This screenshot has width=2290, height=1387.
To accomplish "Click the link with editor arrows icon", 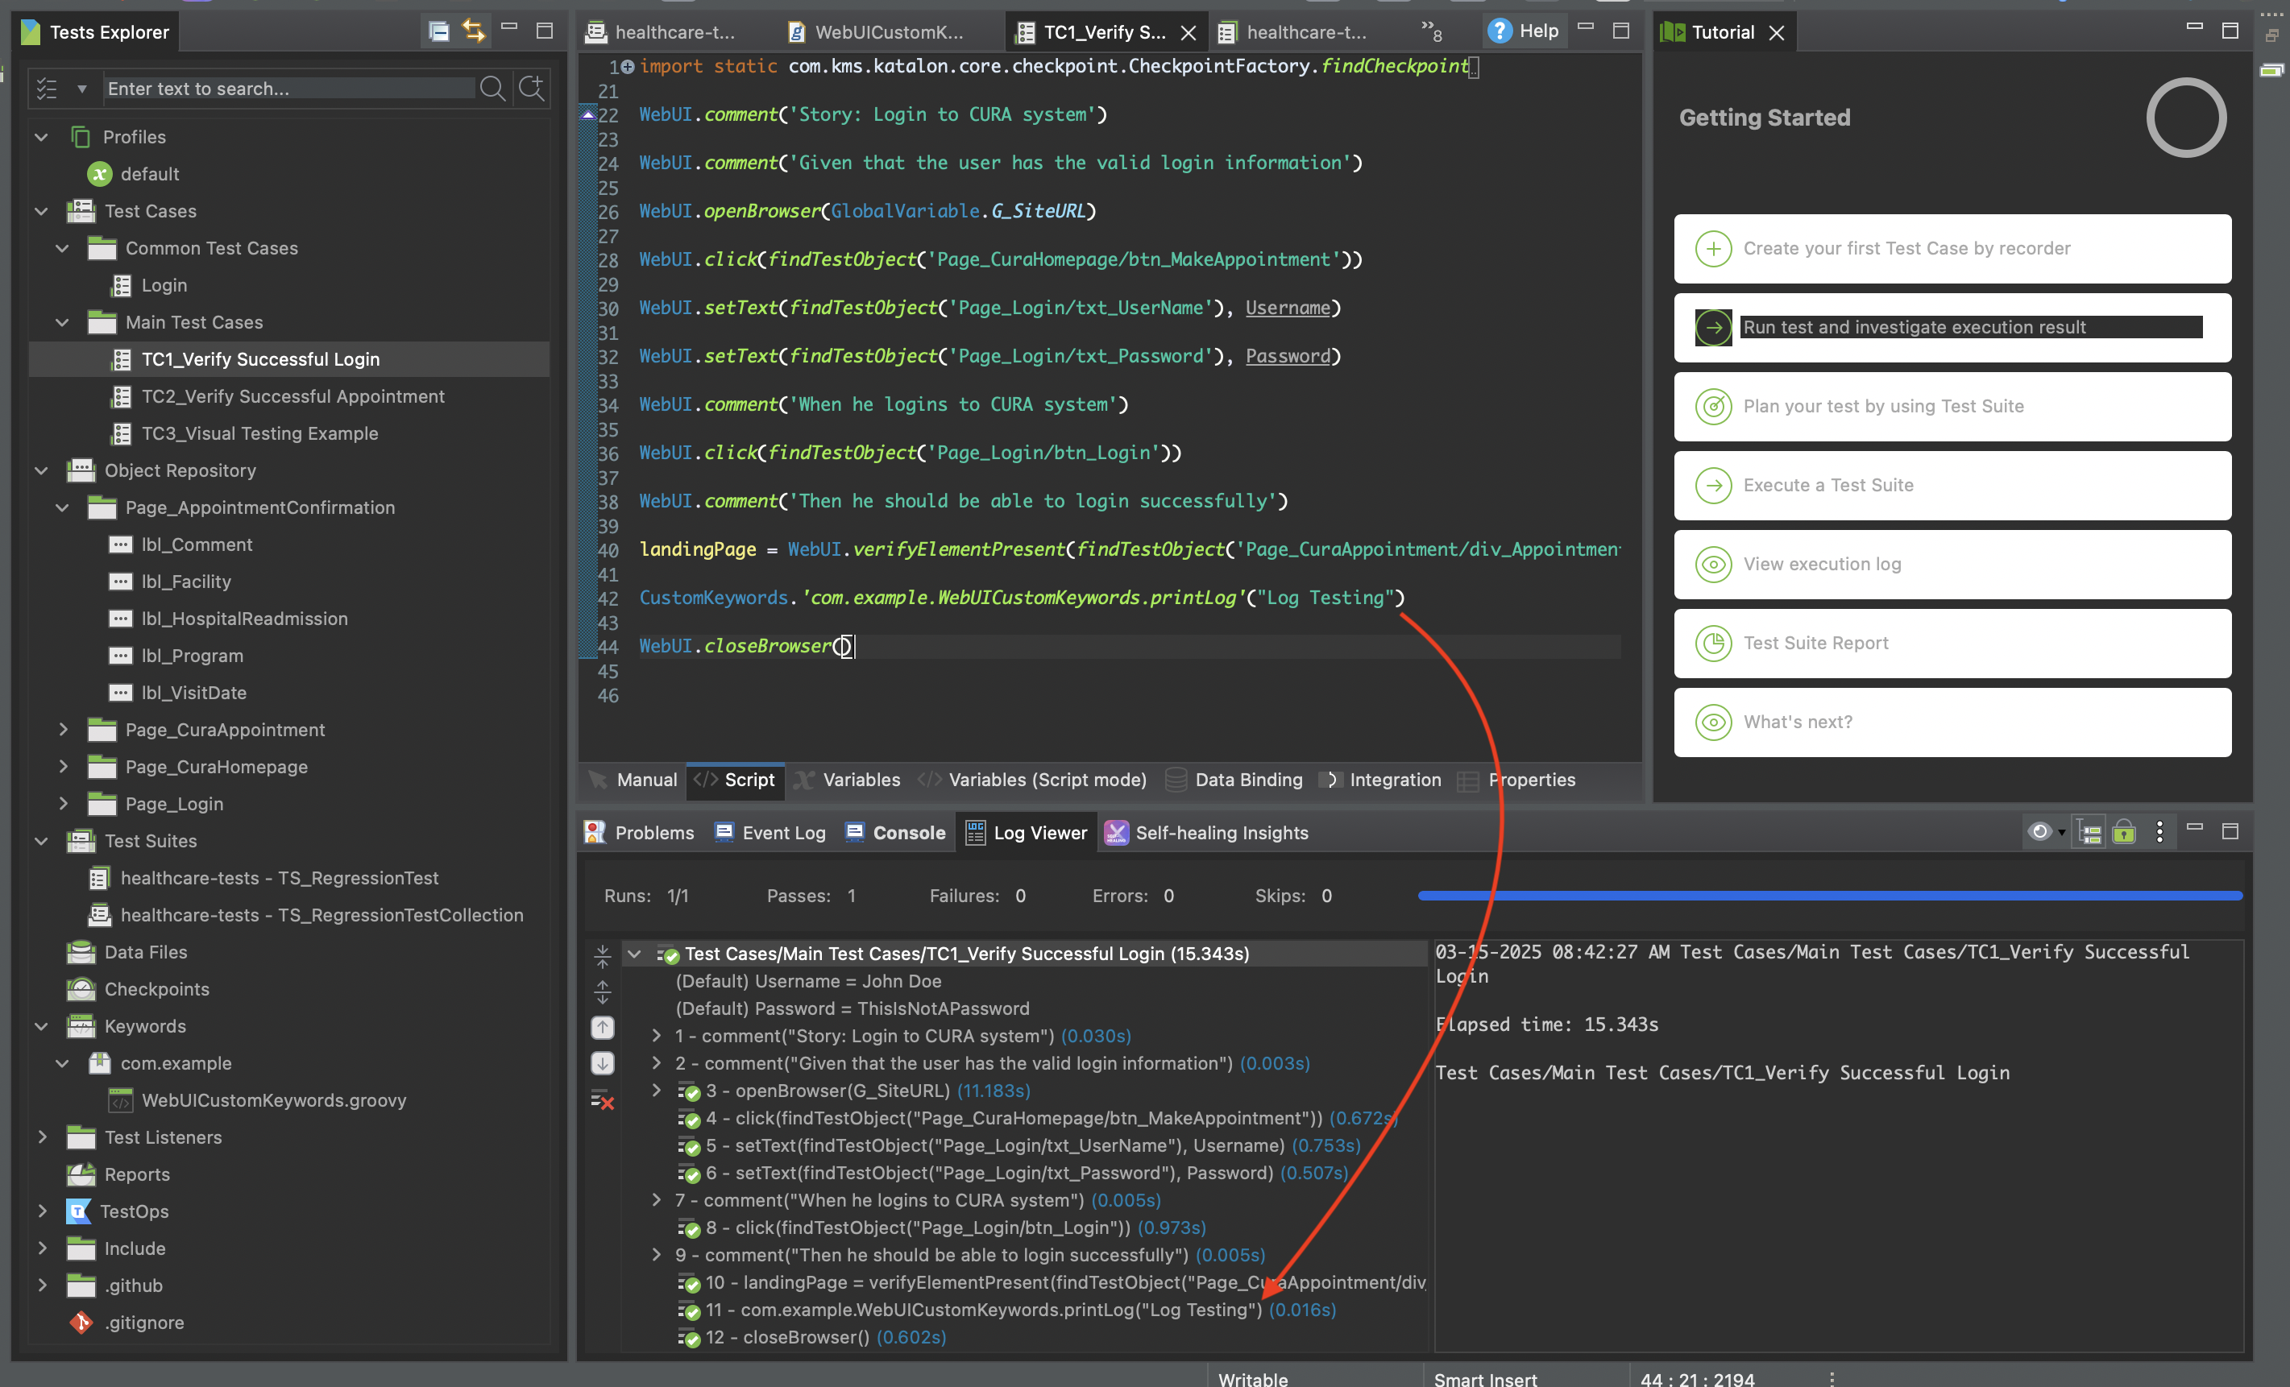I will pyautogui.click(x=474, y=31).
